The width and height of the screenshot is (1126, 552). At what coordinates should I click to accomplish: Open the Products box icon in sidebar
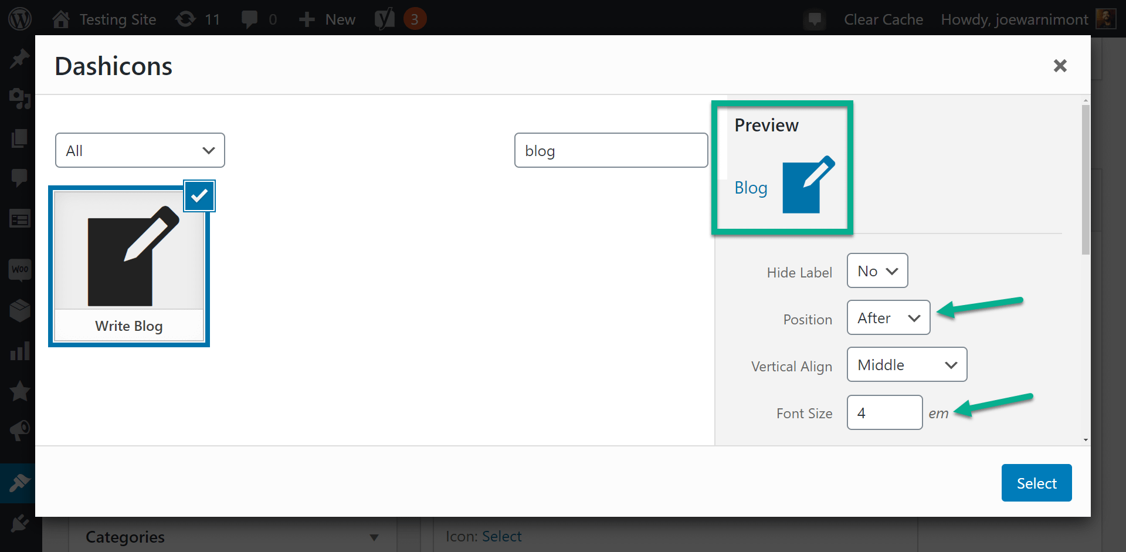click(19, 310)
